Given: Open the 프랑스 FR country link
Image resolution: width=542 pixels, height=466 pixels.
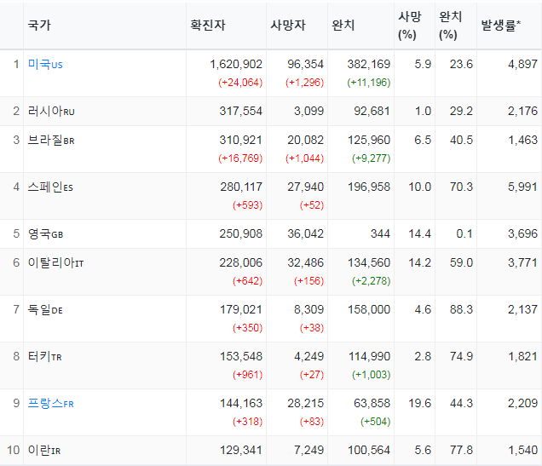Looking at the screenshot, I should (x=50, y=403).
